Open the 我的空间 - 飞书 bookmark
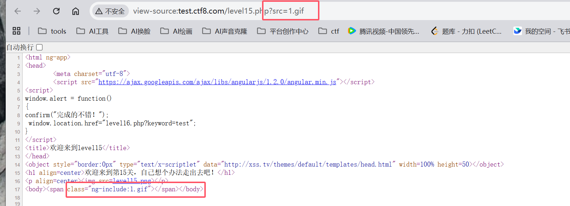570x206 pixels. coord(541,31)
